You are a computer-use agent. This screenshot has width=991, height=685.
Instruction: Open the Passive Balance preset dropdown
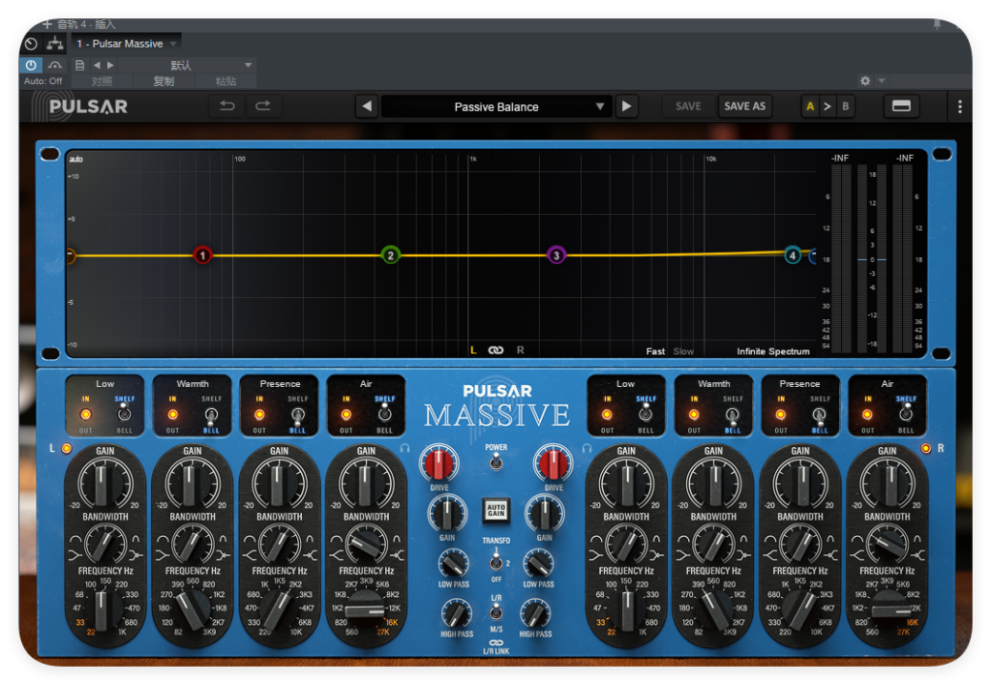tap(496, 106)
